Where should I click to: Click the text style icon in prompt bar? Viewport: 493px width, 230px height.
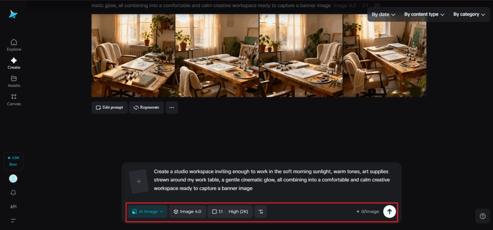tap(260, 212)
